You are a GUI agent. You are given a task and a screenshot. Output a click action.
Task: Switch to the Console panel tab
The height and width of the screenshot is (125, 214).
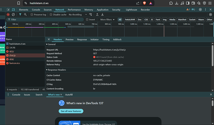[36, 10]
